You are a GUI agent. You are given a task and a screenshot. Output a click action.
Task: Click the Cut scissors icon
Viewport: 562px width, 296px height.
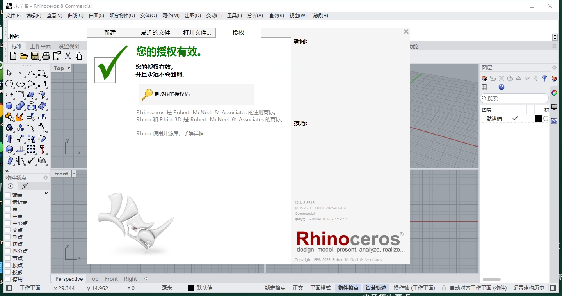pos(68,56)
